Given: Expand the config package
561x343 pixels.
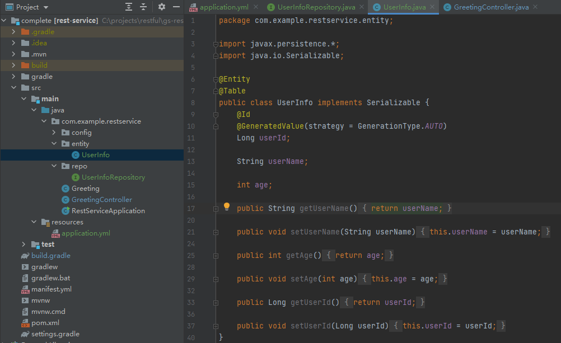Looking at the screenshot, I should (54, 133).
